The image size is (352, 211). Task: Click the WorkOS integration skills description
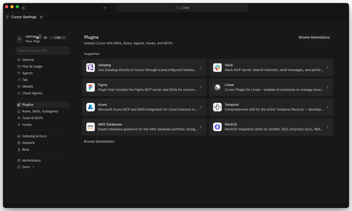pyautogui.click(x=274, y=129)
